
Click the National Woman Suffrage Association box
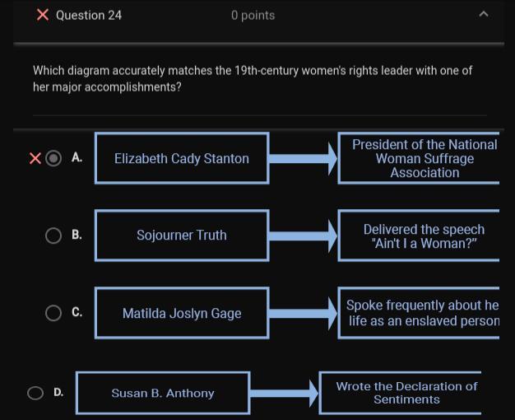tap(420, 158)
